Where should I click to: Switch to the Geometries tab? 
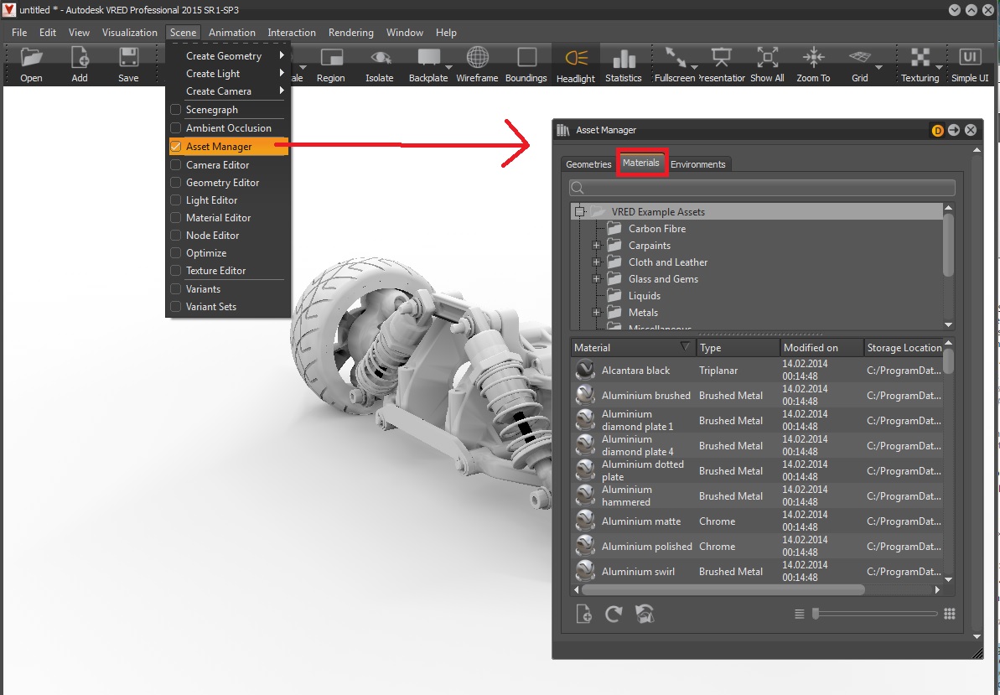click(x=588, y=164)
